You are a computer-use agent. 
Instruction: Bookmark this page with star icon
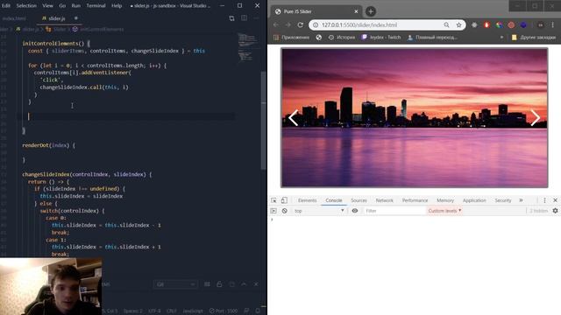coord(458,25)
